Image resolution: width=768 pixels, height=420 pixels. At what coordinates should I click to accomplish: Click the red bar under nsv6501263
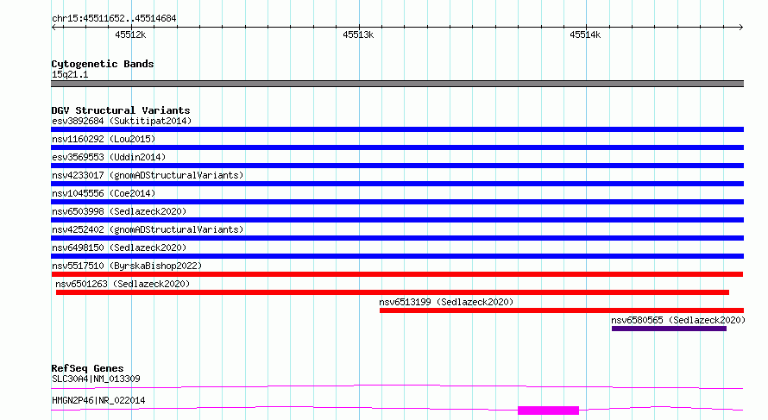393,292
